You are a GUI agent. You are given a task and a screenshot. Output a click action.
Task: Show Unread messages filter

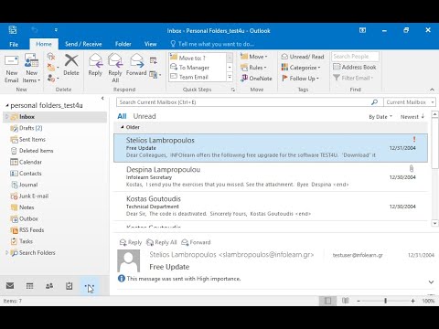click(x=145, y=116)
